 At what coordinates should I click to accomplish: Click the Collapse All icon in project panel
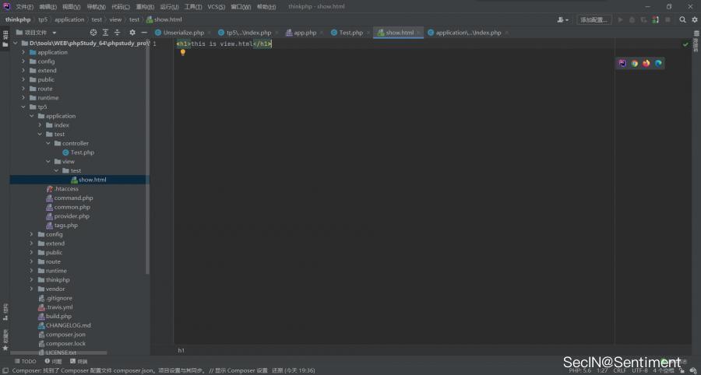tap(118, 33)
